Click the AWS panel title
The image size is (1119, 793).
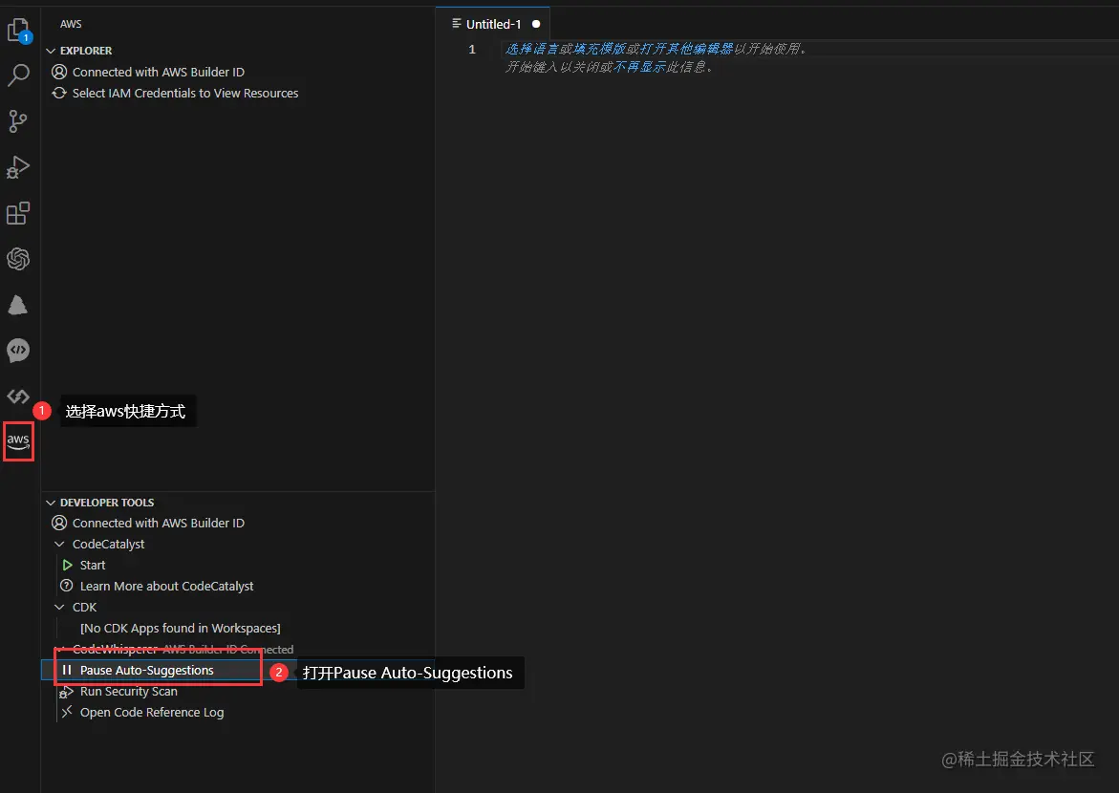pyautogui.click(x=71, y=24)
